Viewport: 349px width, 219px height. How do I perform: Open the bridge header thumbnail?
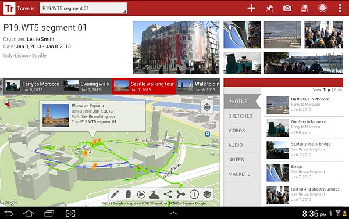[242, 35]
